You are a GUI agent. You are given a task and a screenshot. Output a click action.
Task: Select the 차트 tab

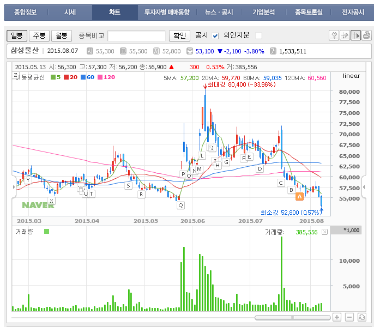point(114,12)
